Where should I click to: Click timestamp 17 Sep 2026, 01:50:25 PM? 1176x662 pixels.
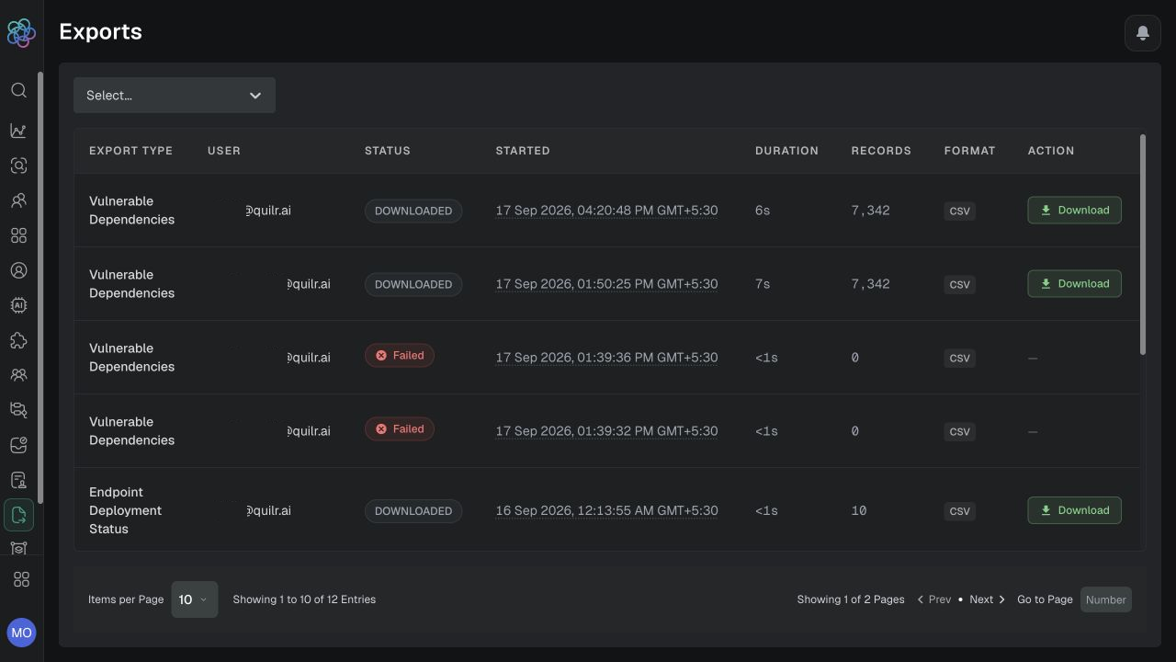606,284
